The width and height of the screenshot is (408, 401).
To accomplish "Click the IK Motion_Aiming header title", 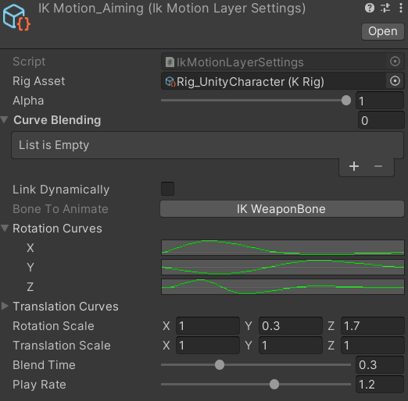I will click(x=172, y=9).
